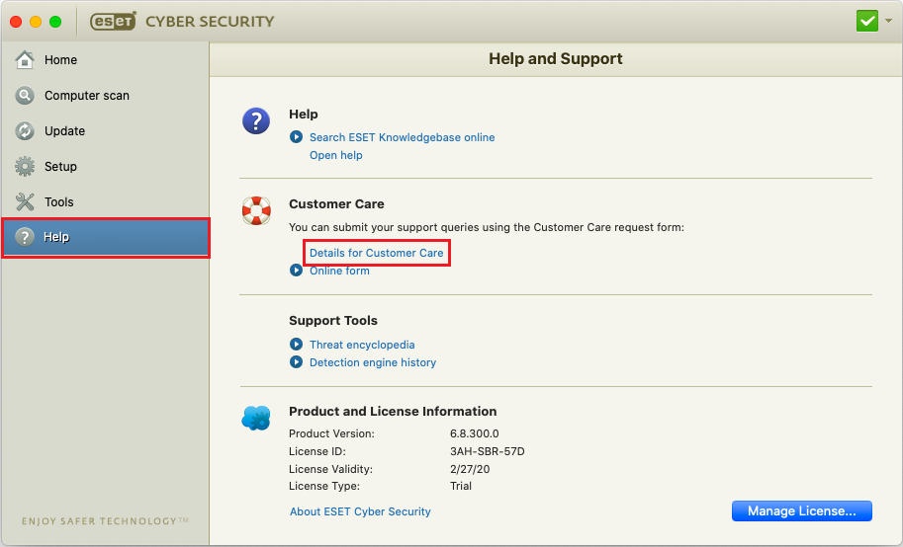Click the ESET logo in title bar

coord(113,22)
